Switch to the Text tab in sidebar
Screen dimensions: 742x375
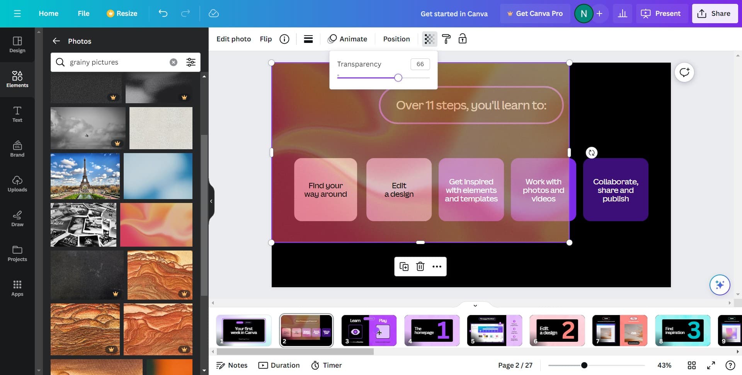(x=17, y=114)
